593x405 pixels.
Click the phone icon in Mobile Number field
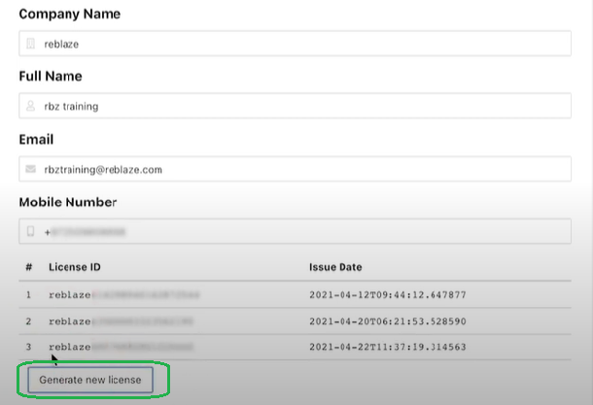click(31, 232)
